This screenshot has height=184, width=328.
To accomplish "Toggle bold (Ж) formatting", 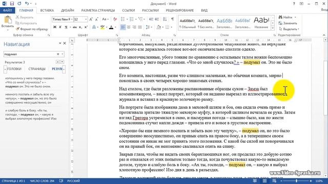I will (x=55, y=27).
